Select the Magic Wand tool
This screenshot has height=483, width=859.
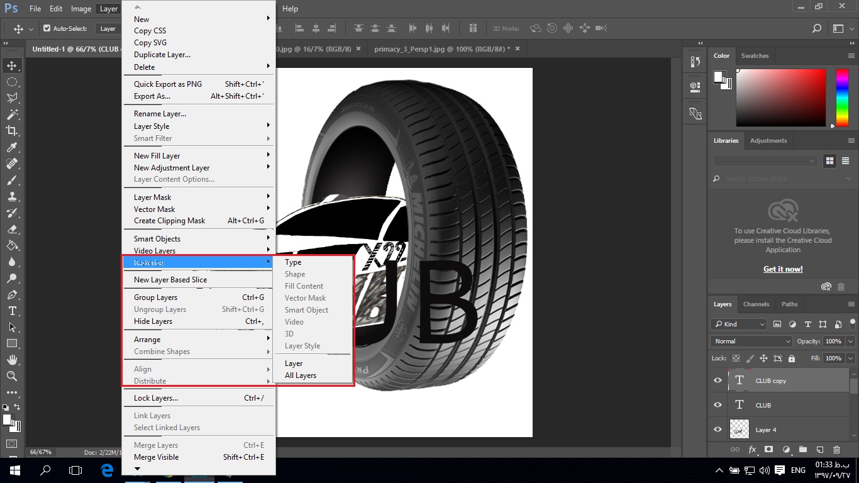[x=11, y=114]
